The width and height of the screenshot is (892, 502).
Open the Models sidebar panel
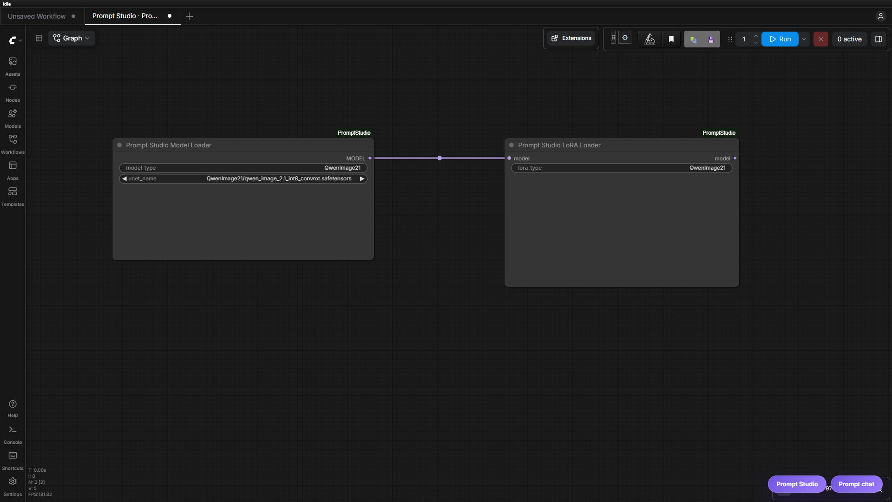[13, 119]
